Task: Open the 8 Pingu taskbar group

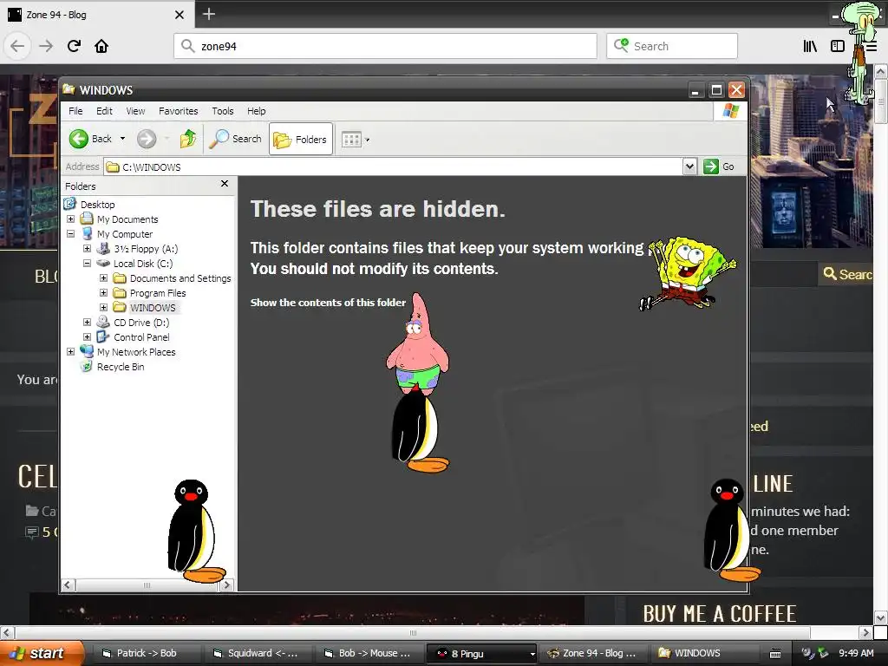Action: click(x=481, y=653)
